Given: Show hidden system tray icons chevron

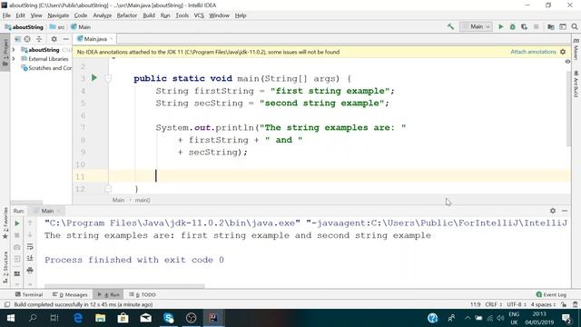Looking at the screenshot, I should coord(468,318).
